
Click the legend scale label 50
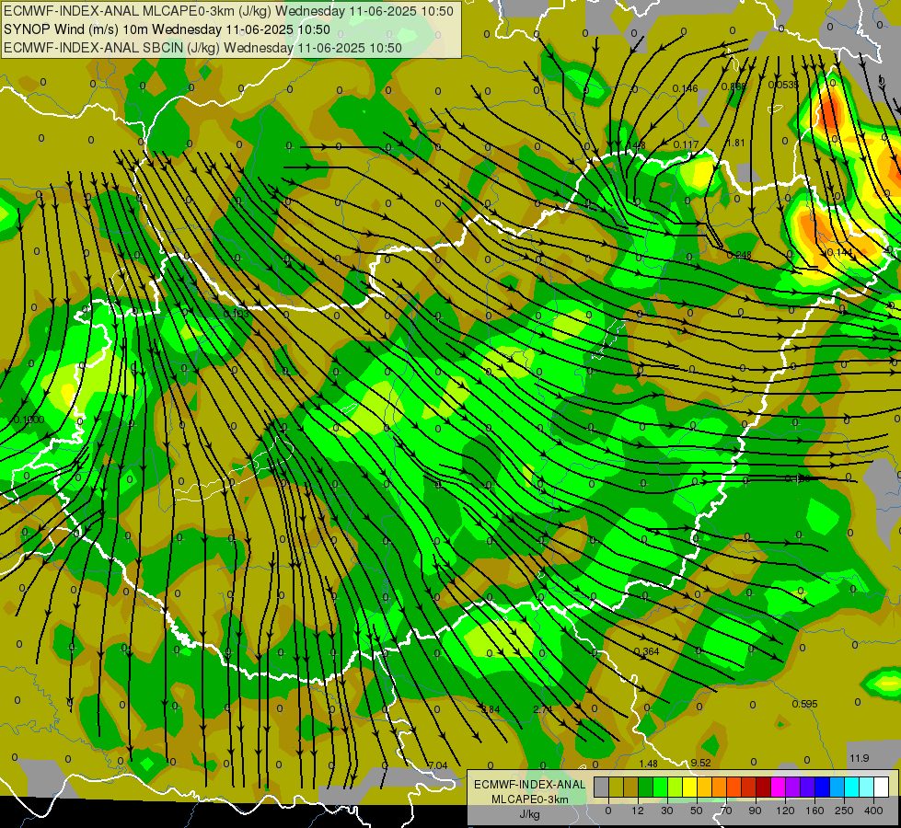697,811
